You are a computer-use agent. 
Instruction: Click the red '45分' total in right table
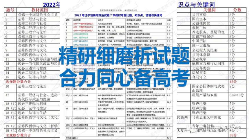(x=233, y=82)
